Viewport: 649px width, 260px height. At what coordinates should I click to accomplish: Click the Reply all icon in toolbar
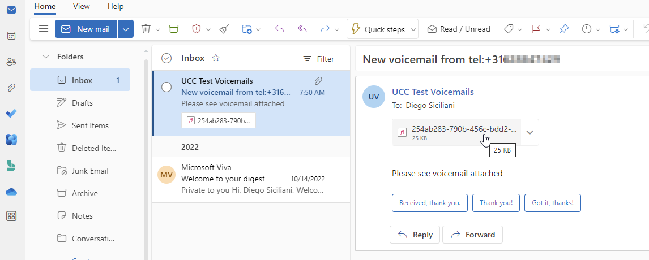[302, 29]
